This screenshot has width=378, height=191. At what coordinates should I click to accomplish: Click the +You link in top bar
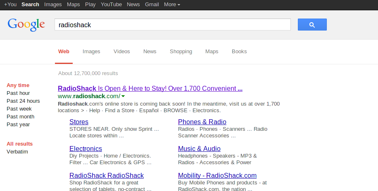(10, 5)
